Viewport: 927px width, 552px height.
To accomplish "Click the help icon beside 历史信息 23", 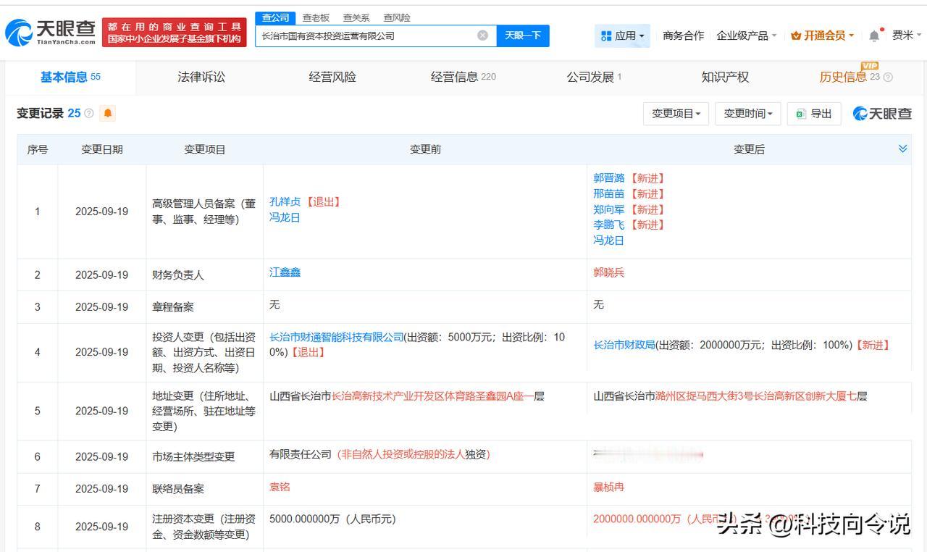I will pyautogui.click(x=888, y=78).
